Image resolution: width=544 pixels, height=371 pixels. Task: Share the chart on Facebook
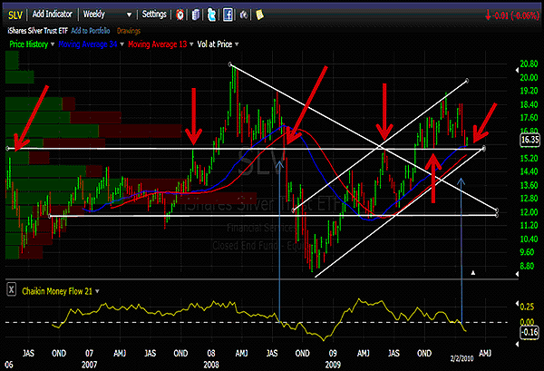click(226, 15)
